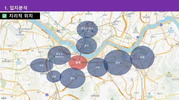Click the 아차산 mountain icon
179x100 pixels.
point(136,29)
